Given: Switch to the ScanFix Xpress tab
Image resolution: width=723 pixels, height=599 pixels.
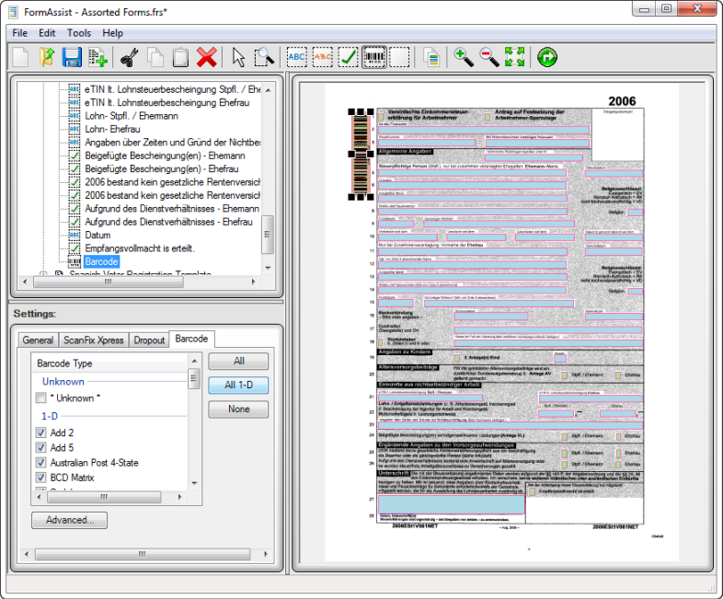Looking at the screenshot, I should point(94,340).
